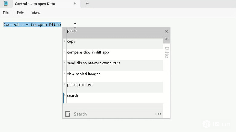Collapse Ditto using the double chevron
236x132 pixels.
pyautogui.click(x=166, y=38)
